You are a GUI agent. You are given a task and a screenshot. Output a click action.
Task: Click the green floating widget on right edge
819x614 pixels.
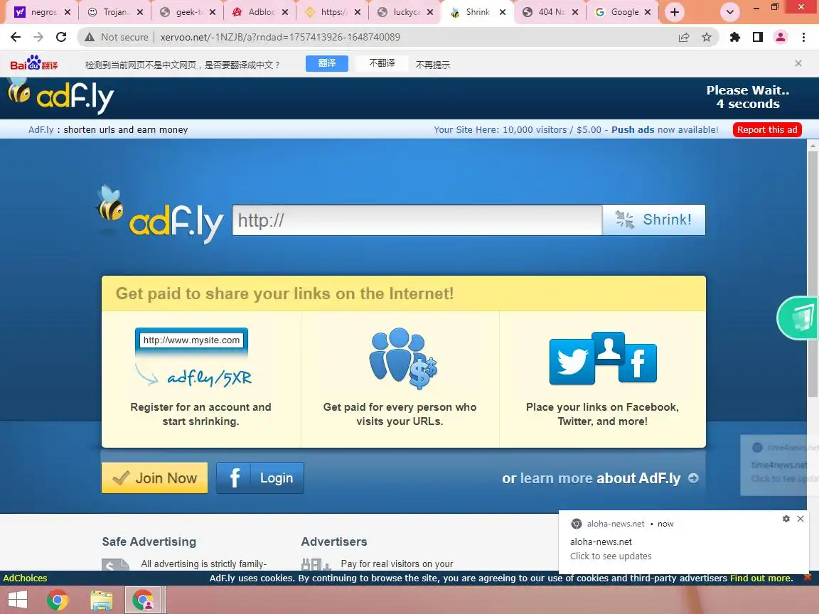[x=798, y=318]
